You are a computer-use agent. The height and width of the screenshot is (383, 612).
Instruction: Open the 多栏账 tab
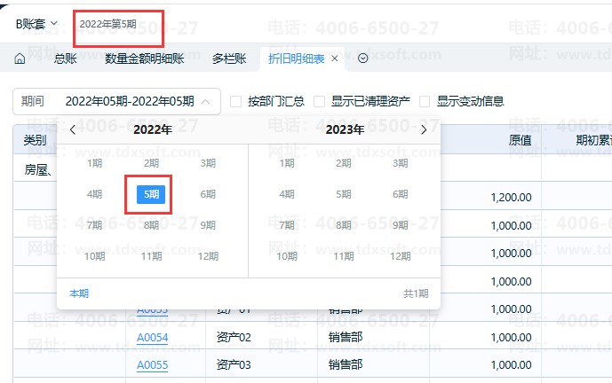click(229, 59)
